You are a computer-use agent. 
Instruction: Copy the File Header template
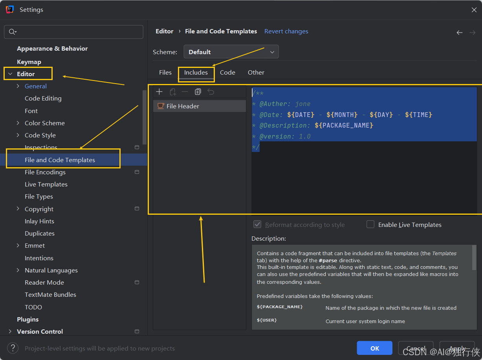[x=198, y=92]
